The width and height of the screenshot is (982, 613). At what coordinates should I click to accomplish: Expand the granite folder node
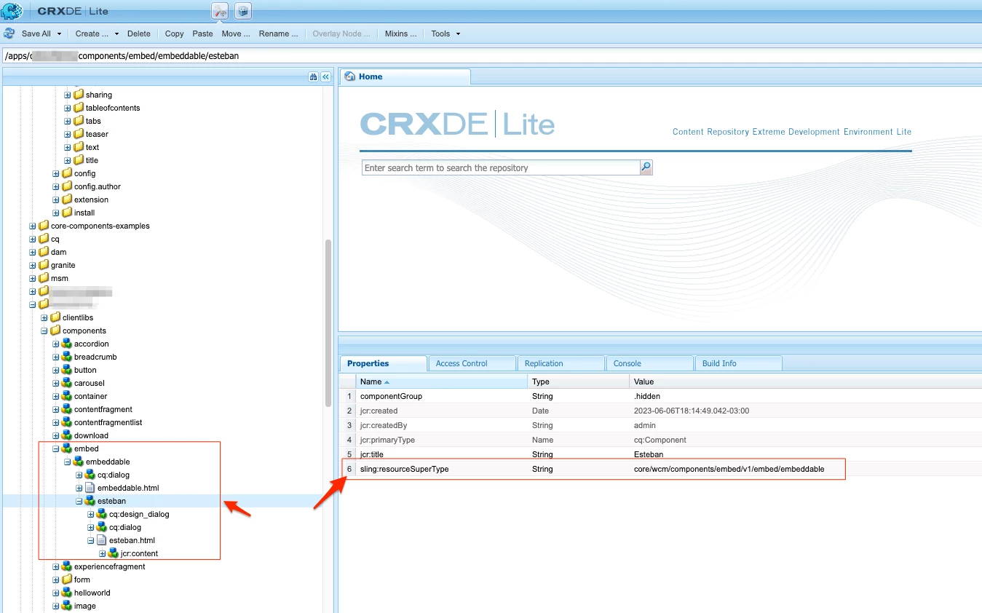(33, 265)
